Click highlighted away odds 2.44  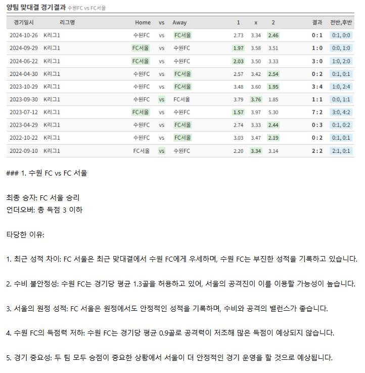click(x=273, y=125)
